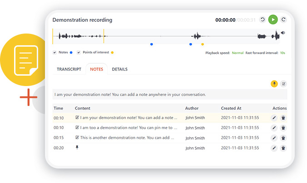Edit the first 00:10 note with pencil
The image size is (307, 183).
(x=274, y=118)
